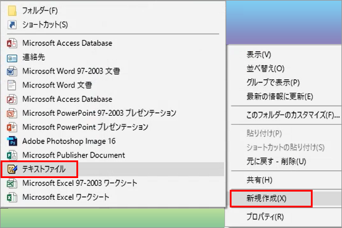The height and width of the screenshot is (228, 342).
Task: Click the yellow folder icon for フォルダー(F)
Action: click(x=12, y=11)
